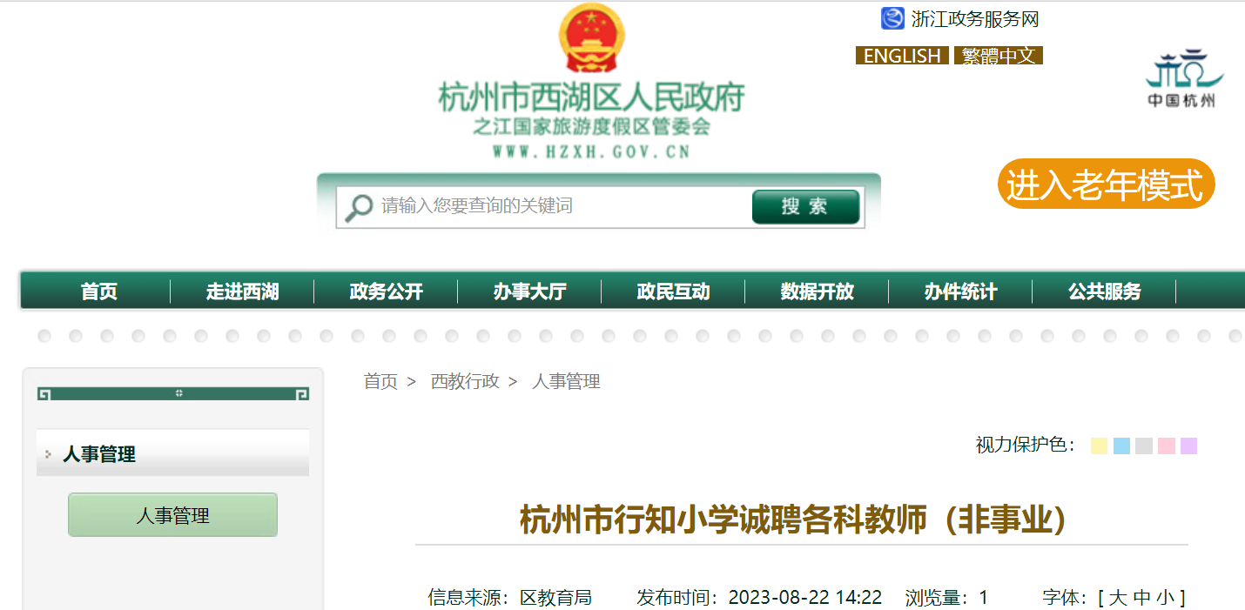This screenshot has width=1245, height=610.
Task: Click the 浏览量：1 text
Action: coord(946,598)
